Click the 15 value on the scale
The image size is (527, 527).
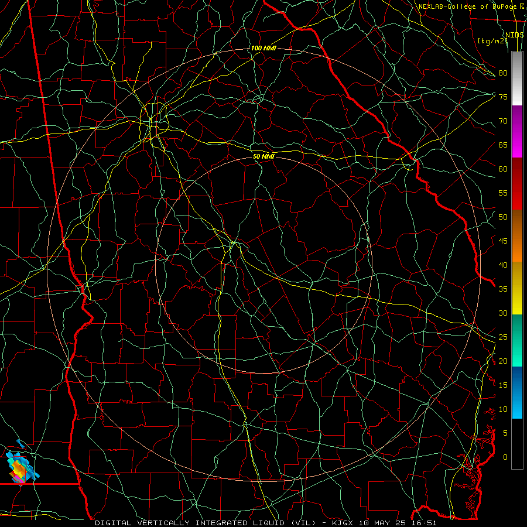tap(503, 385)
